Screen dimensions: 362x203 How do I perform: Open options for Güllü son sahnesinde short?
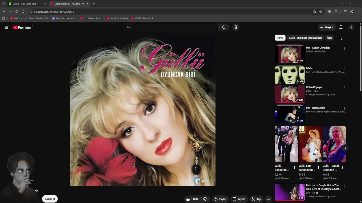[318, 168]
